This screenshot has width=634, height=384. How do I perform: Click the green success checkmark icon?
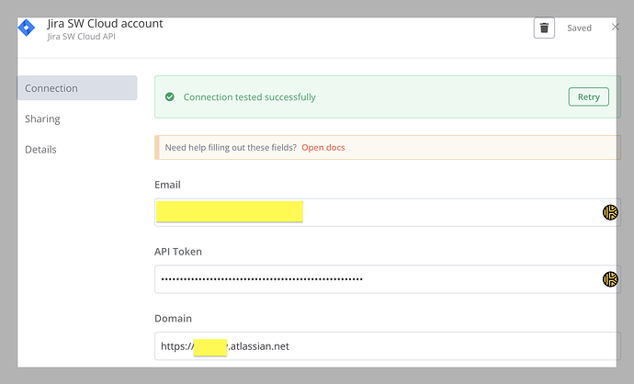coord(169,96)
